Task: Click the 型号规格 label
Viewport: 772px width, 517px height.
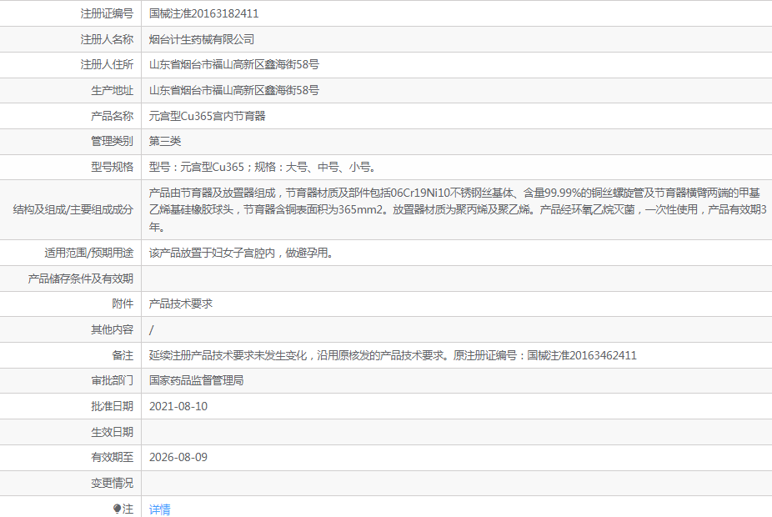Action: click(113, 168)
